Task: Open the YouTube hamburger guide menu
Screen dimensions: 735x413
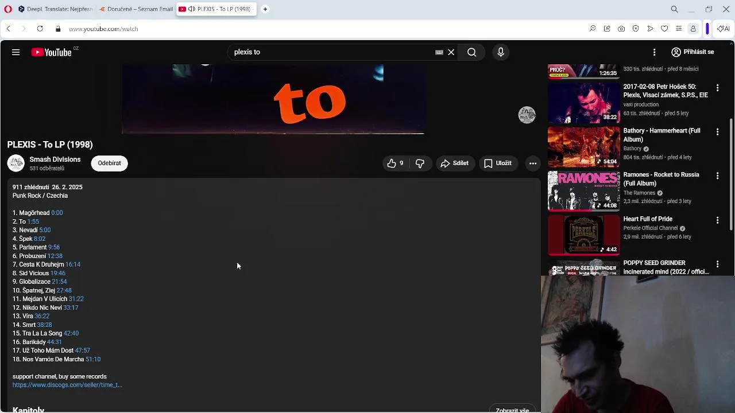Action: 16,52
